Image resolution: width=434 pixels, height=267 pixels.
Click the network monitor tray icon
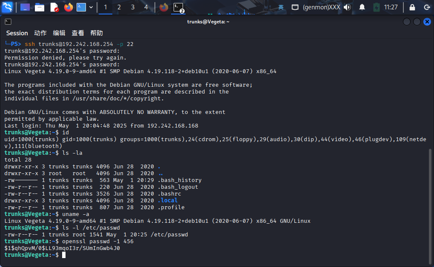(x=295, y=7)
